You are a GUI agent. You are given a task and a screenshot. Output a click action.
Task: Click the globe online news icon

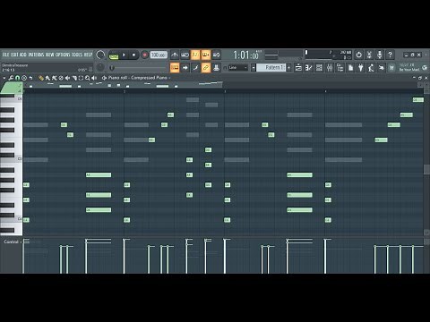point(425,68)
